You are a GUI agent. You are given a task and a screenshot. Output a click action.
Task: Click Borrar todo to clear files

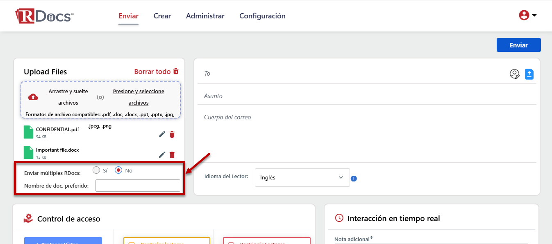(x=156, y=72)
